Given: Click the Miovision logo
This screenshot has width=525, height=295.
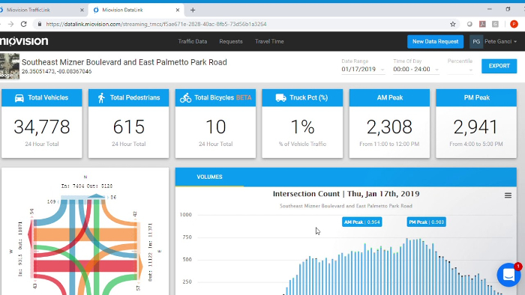Looking at the screenshot, I should [x=24, y=41].
